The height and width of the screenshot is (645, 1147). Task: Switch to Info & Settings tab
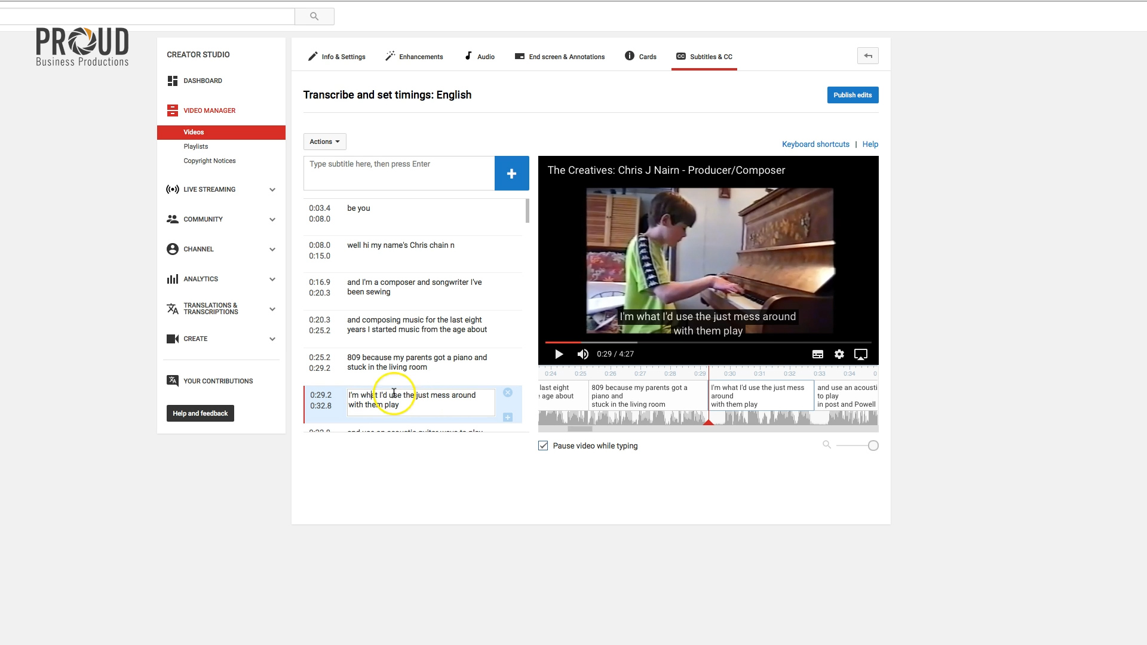click(337, 57)
